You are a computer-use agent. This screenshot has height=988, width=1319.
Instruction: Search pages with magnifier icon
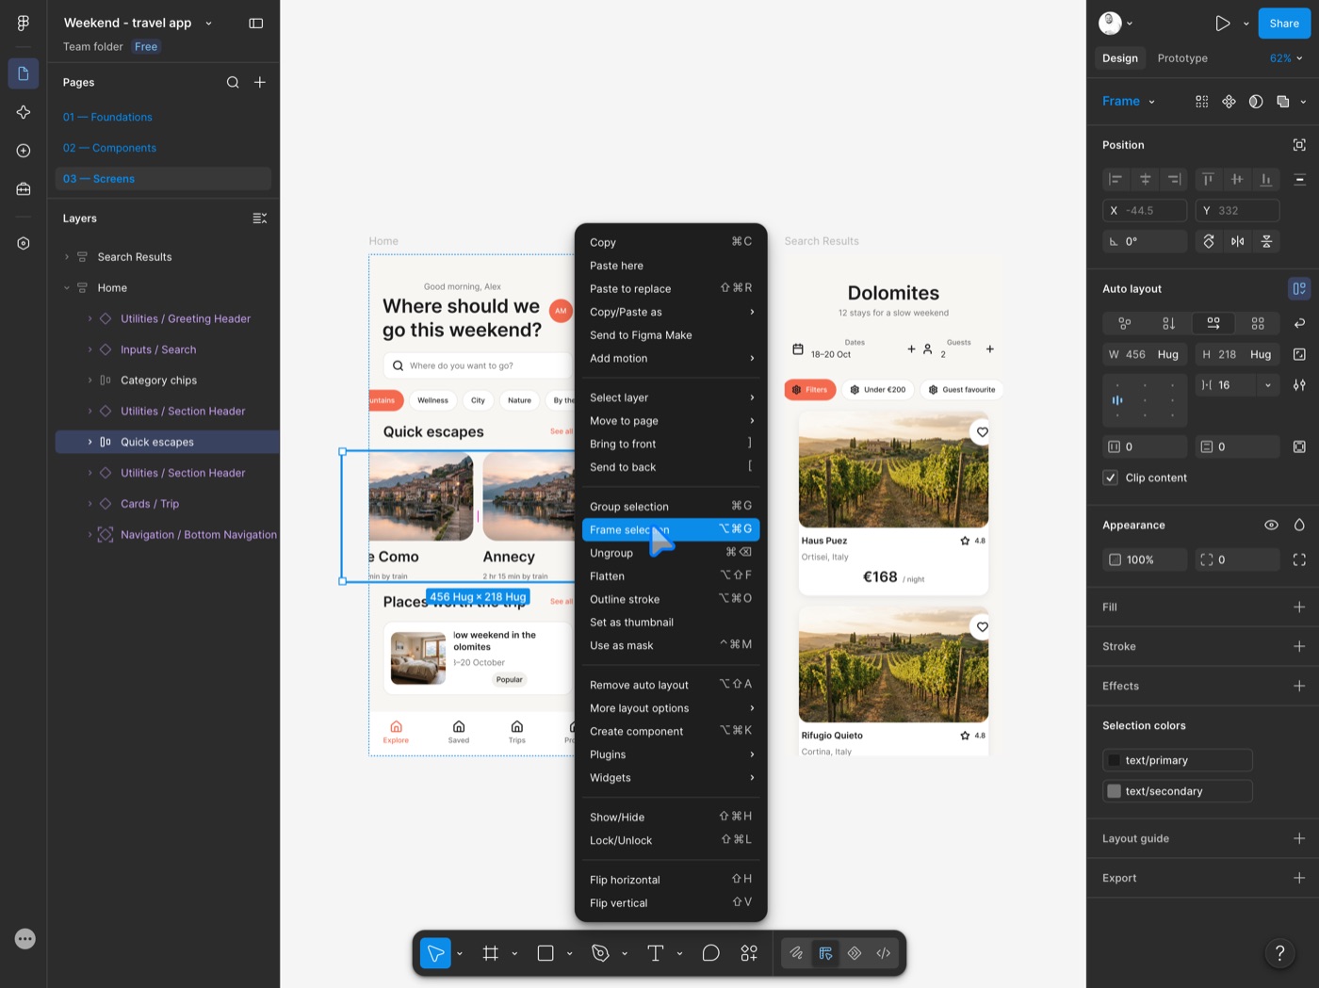point(233,82)
